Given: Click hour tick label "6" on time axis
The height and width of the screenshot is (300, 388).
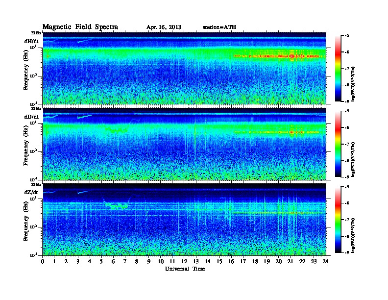Looking at the screenshot, I should 113,261.
